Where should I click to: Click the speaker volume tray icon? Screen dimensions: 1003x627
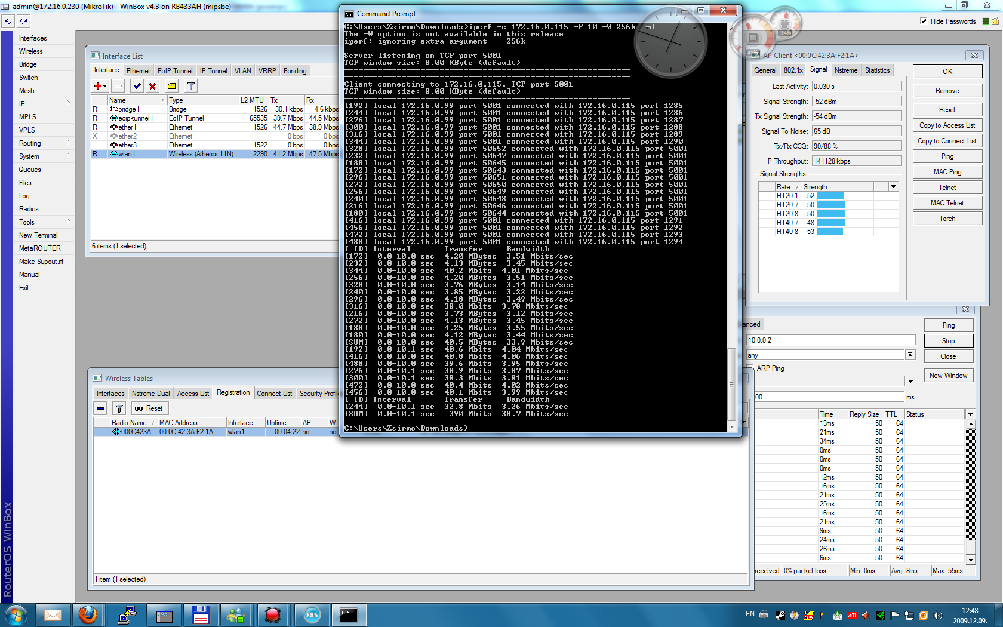pos(938,616)
